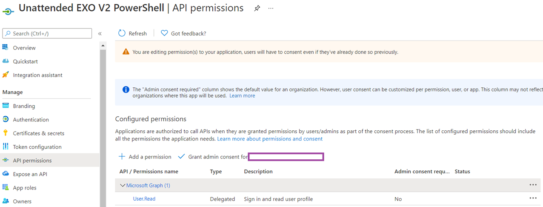Open Learn more about permissions and consent link

(x=270, y=139)
